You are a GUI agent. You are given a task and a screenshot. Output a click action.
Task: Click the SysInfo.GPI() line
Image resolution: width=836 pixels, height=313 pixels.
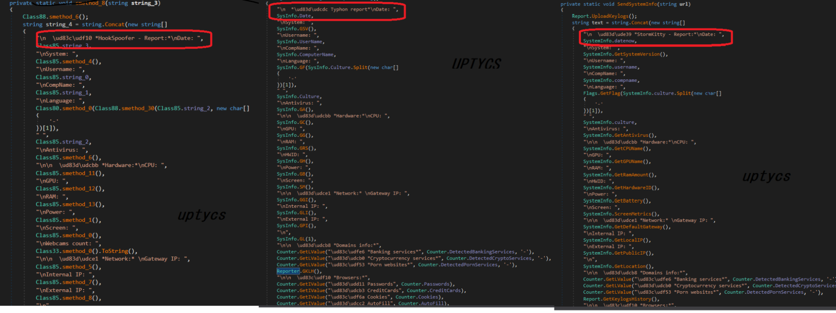tap(297, 226)
